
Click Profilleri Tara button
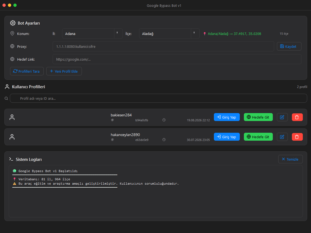[x=27, y=71]
